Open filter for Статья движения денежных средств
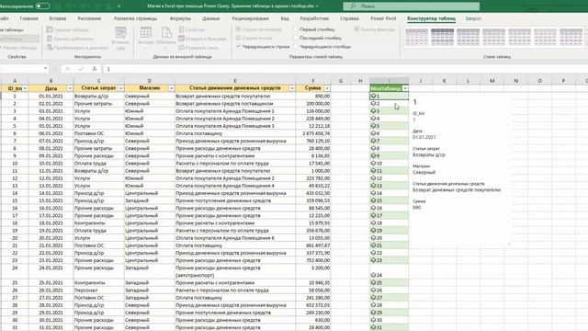Screen dimensions: 588x331 (292, 88)
